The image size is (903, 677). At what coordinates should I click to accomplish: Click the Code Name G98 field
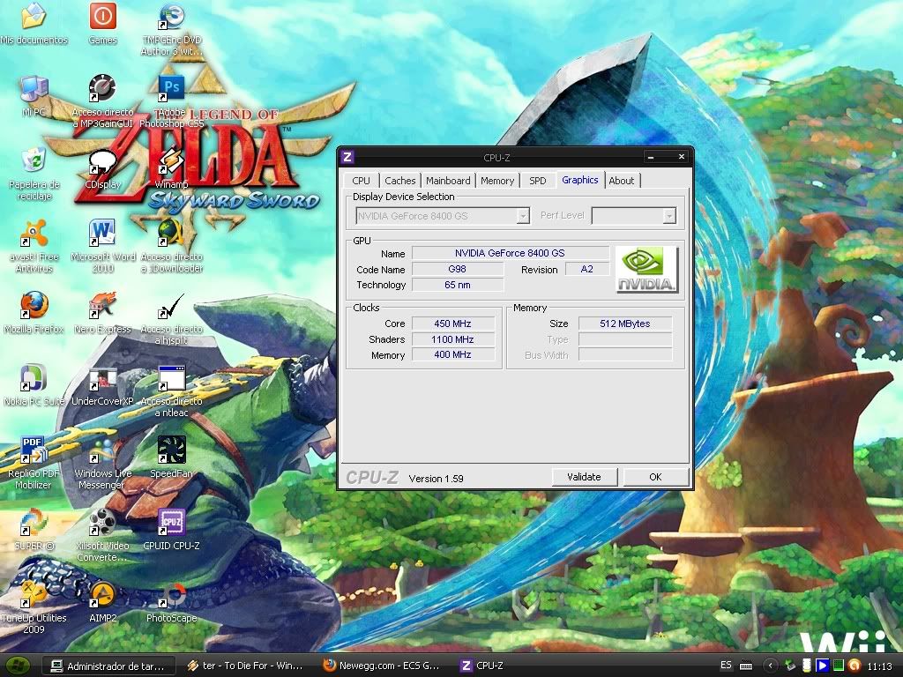pos(458,269)
